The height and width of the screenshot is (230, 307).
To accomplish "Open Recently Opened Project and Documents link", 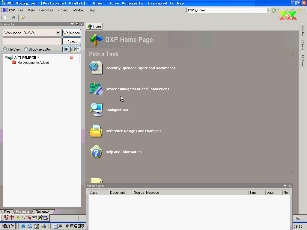I will click(x=140, y=68).
